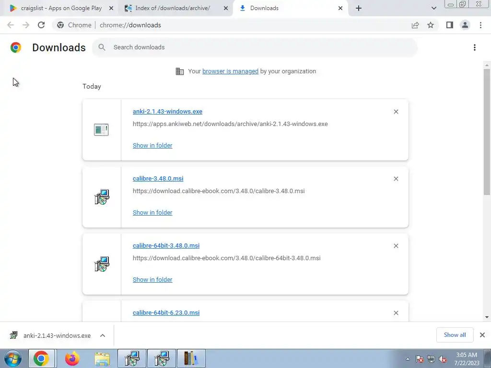Screen dimensions: 491x368
Task: Open the Windows Start menu
Action: click(x=13, y=358)
